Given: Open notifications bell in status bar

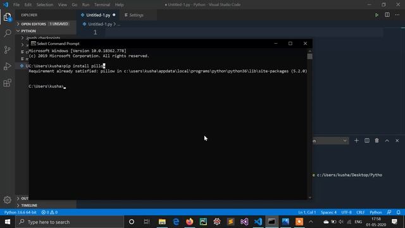Looking at the screenshot, I should tap(398, 212).
